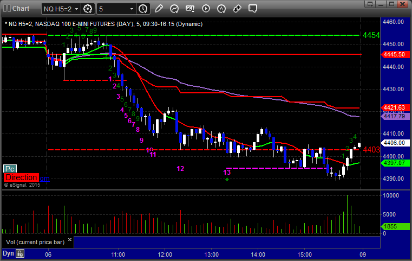
Task: Start bar replay with play icon
Action: (206, 9)
